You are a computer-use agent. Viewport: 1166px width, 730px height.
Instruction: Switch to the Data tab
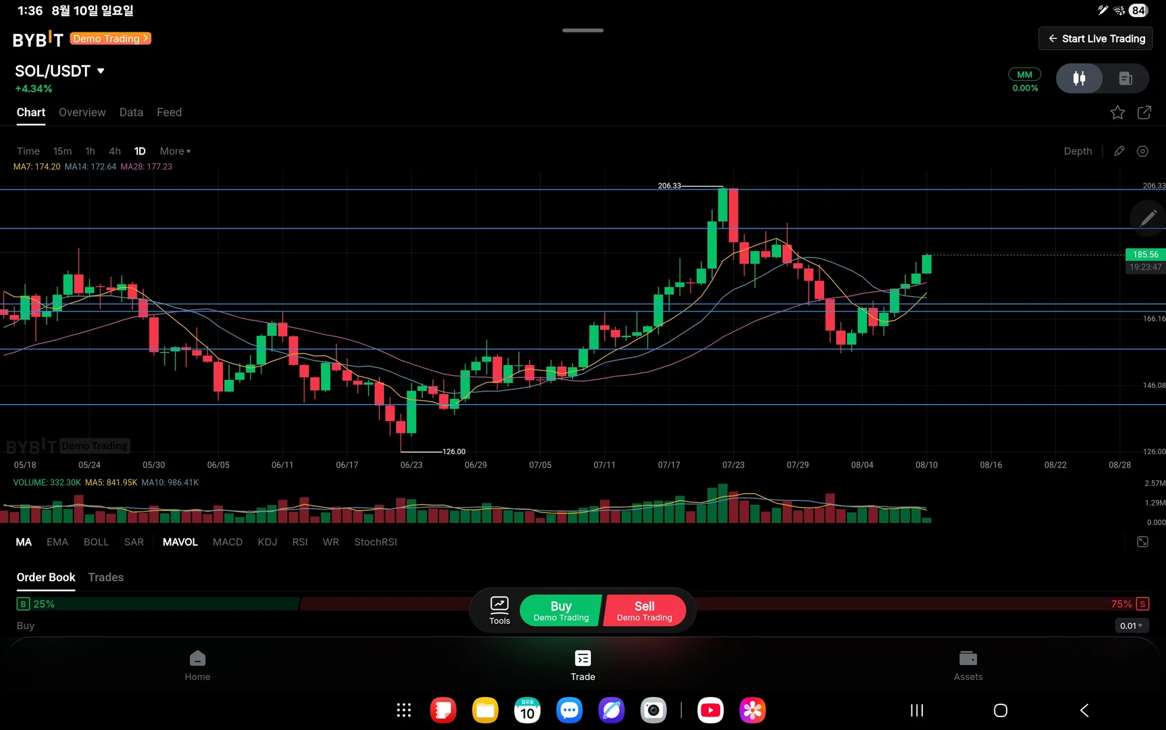(131, 112)
